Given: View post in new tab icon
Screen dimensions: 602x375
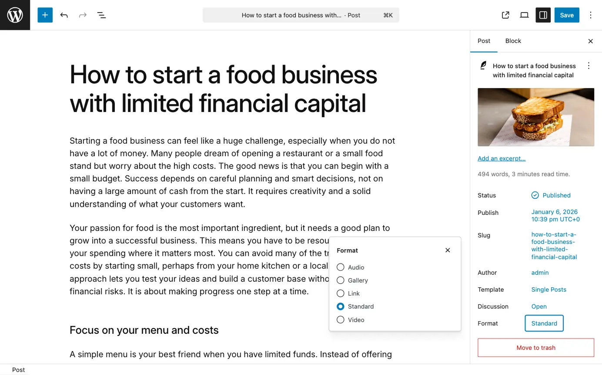Looking at the screenshot, I should [505, 15].
